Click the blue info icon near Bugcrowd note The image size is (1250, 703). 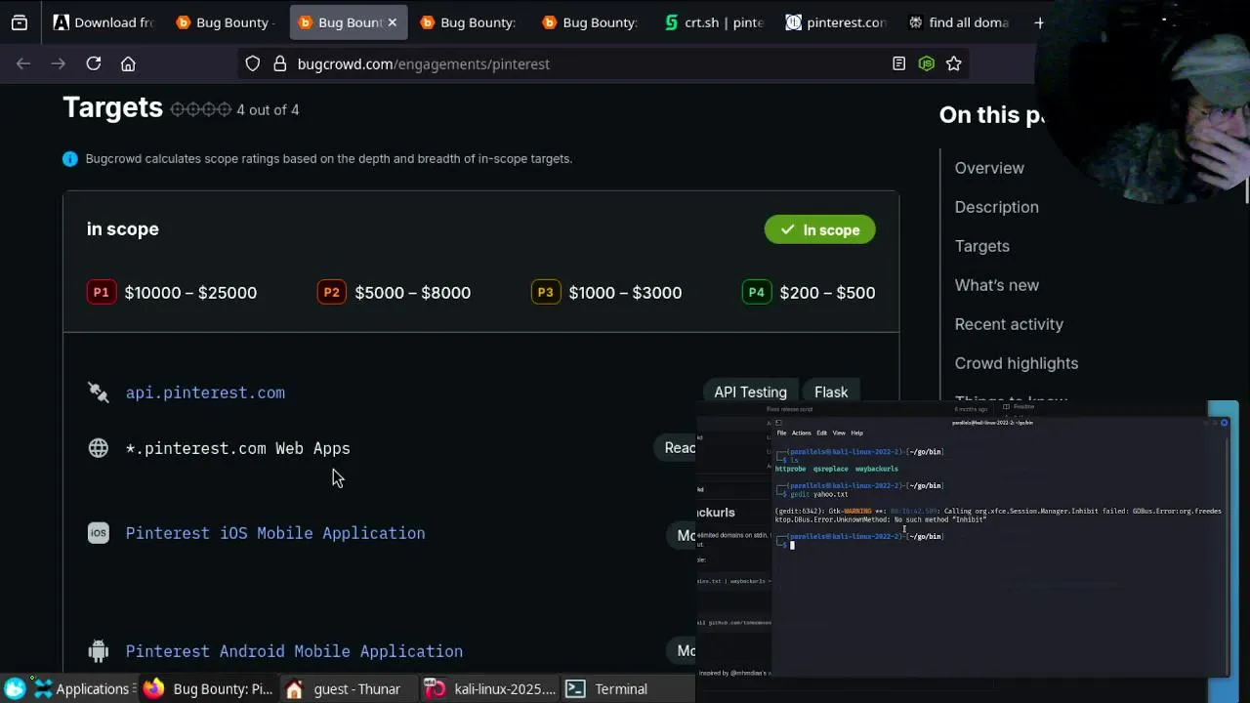(70, 158)
